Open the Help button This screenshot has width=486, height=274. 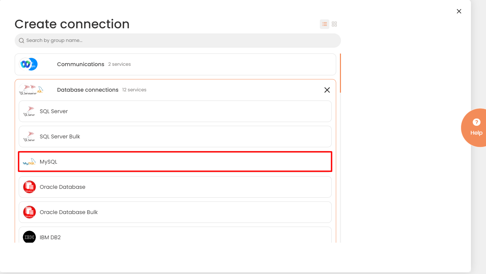coord(476,127)
